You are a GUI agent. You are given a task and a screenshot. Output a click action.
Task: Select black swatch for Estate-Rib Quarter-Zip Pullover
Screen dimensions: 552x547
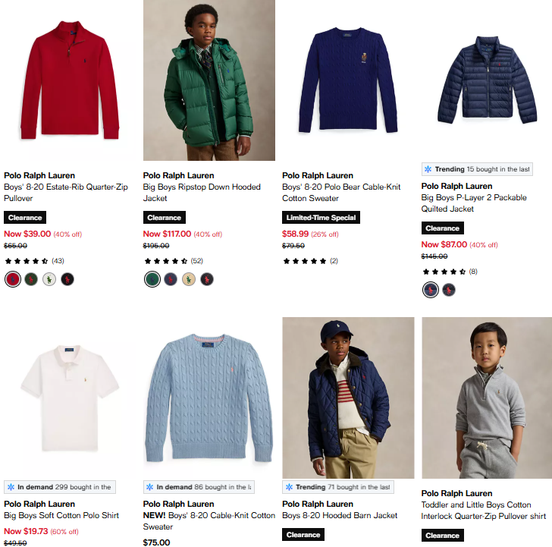(x=67, y=279)
